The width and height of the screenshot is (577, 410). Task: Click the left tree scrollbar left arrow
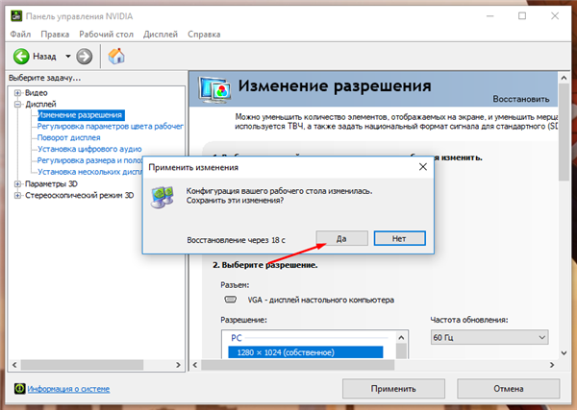click(14, 365)
